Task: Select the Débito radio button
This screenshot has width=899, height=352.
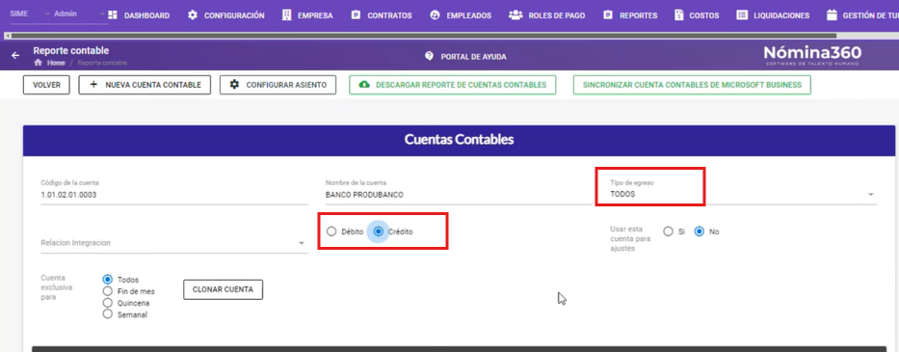Action: (331, 232)
